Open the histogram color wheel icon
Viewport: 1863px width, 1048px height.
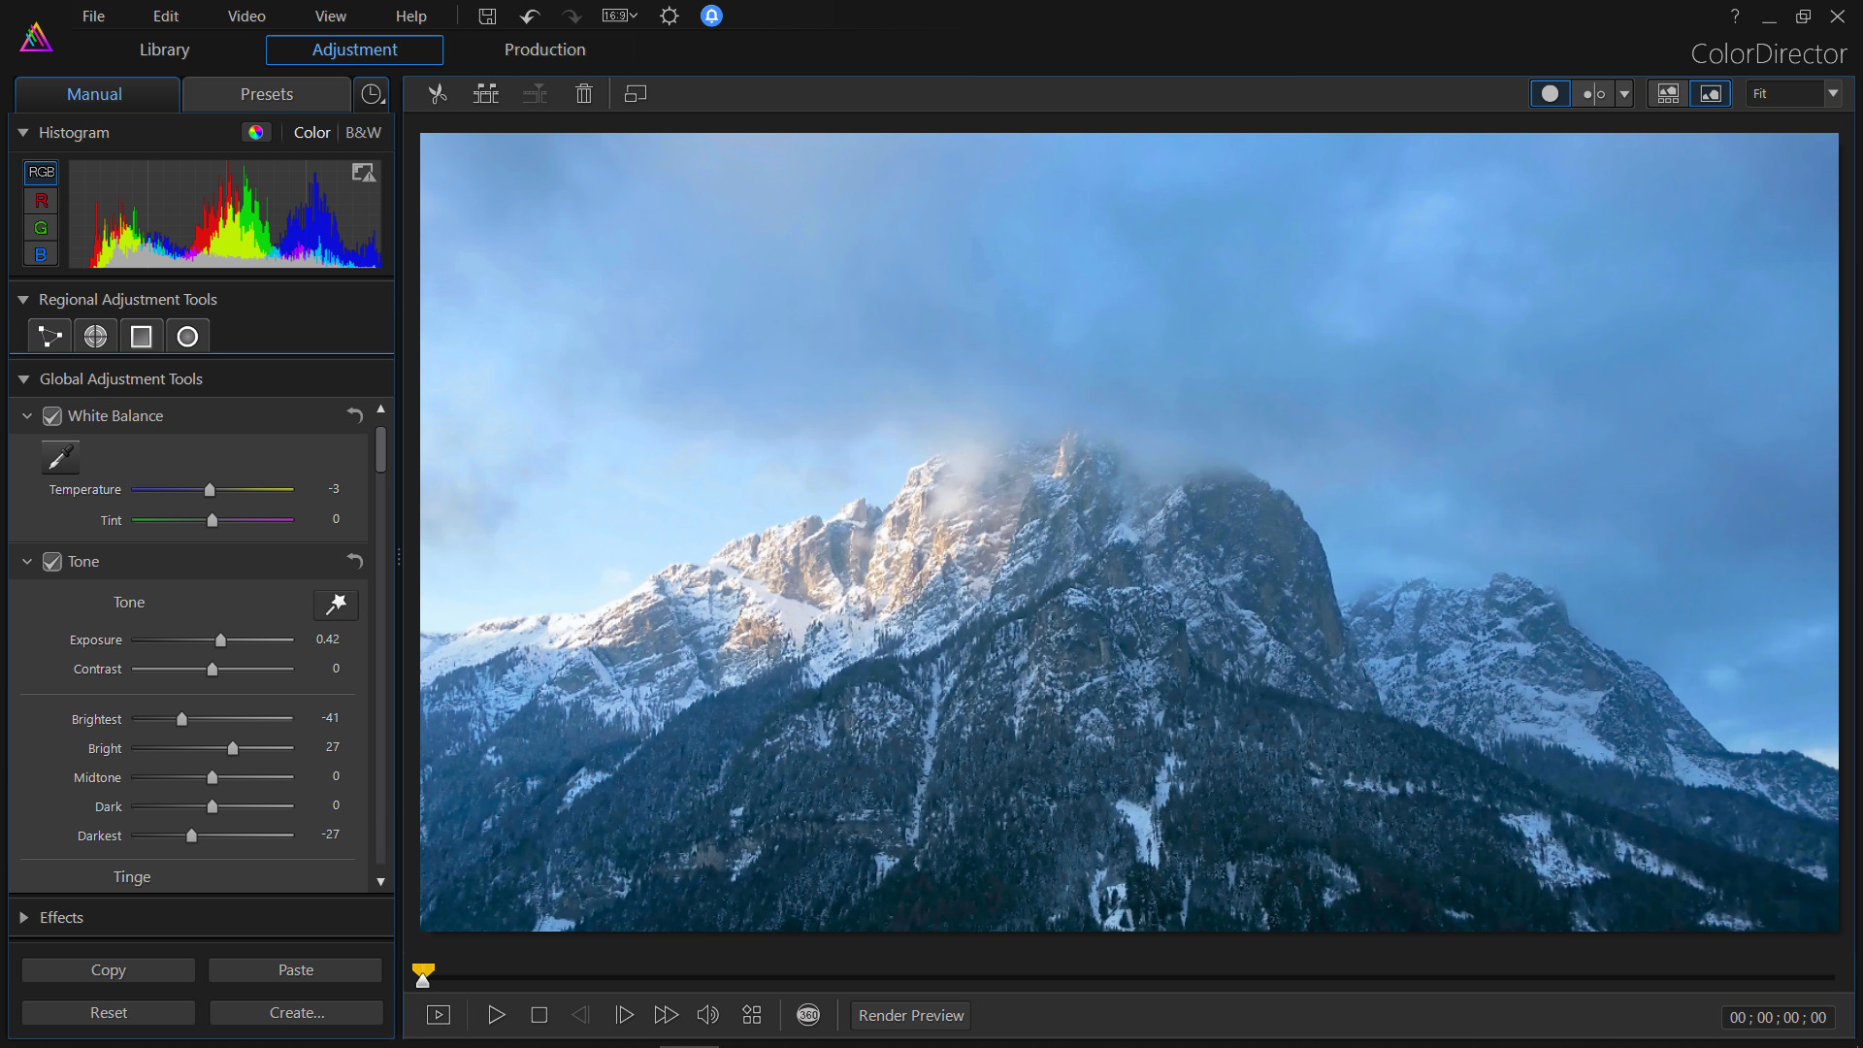pos(256,132)
